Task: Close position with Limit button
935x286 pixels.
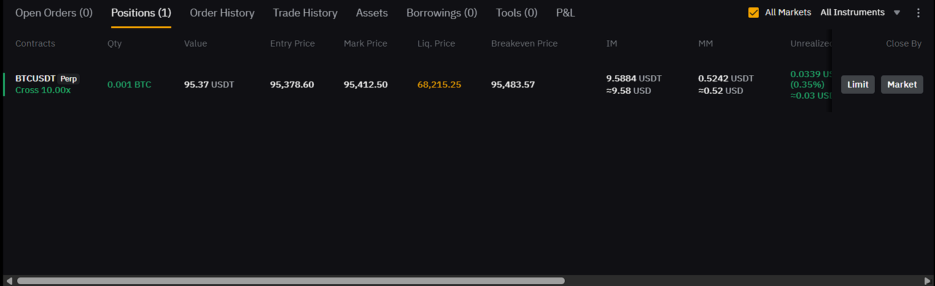Action: pos(858,85)
